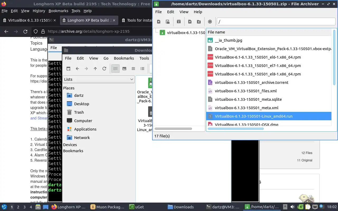Click the archive tree horizontal scrollbar
The width and height of the screenshot is (338, 211).
[173, 129]
